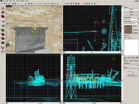Click the green radius culling toolbar icon
The image size is (139, 104).
point(95,4)
